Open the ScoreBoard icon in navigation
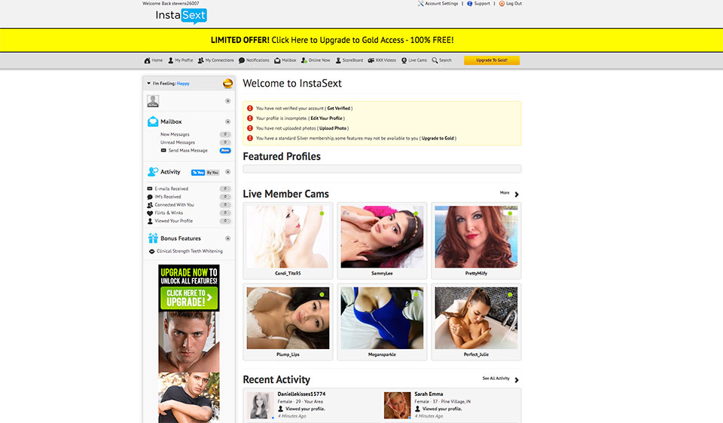723x423 pixels. [x=337, y=60]
